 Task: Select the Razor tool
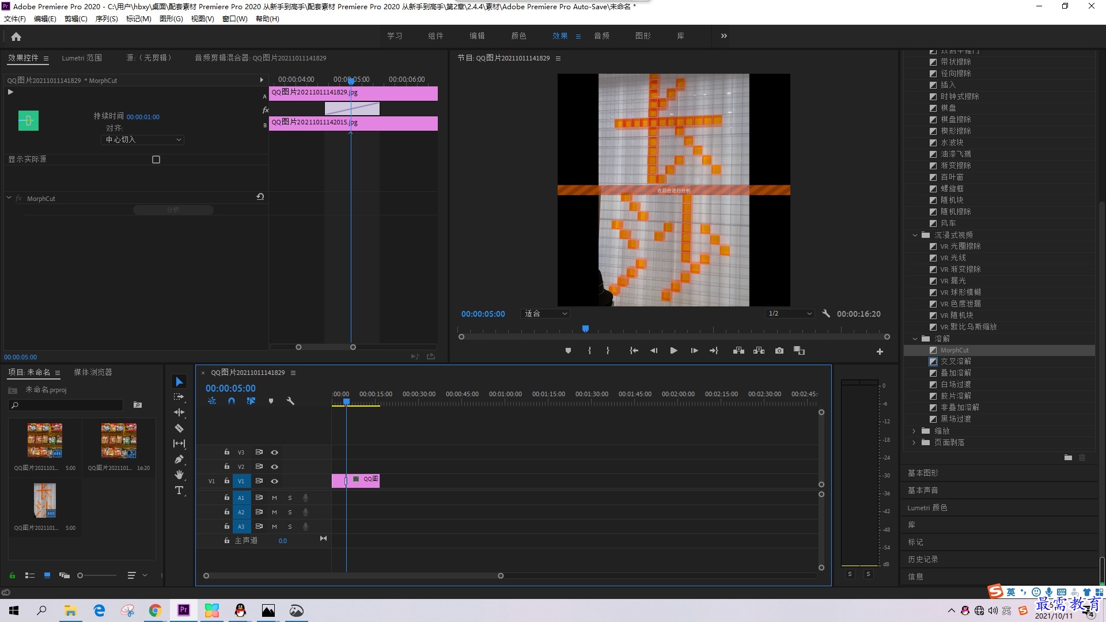click(179, 428)
